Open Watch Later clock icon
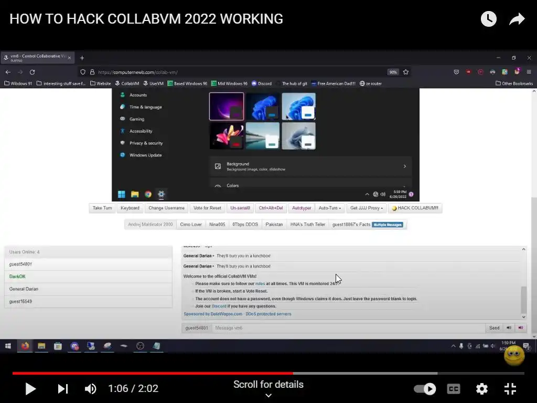Screen dimensions: 537x403 488,19
